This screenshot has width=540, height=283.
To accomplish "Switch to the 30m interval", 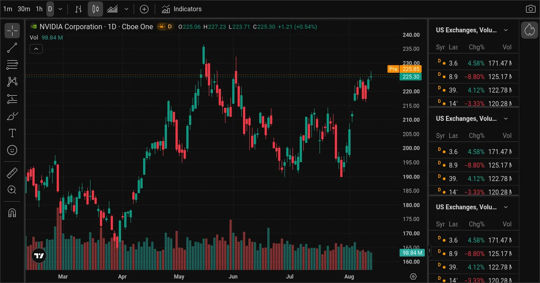I will tap(24, 9).
